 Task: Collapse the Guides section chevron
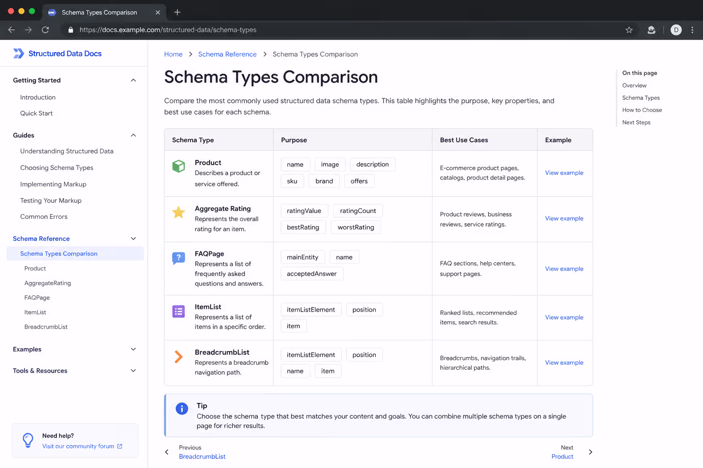[x=134, y=135]
